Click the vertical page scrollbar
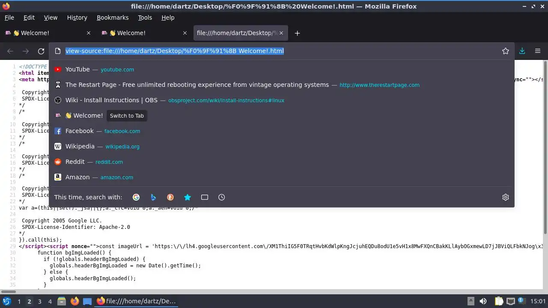Viewport: 548px width, 308px height. (x=545, y=148)
